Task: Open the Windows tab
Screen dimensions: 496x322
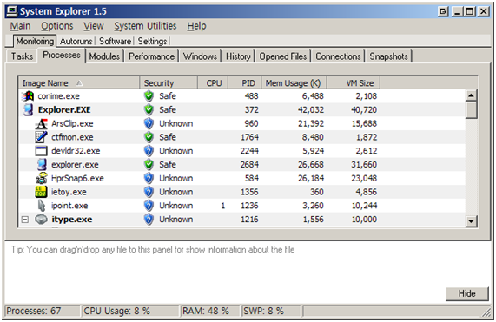Action: [x=200, y=56]
